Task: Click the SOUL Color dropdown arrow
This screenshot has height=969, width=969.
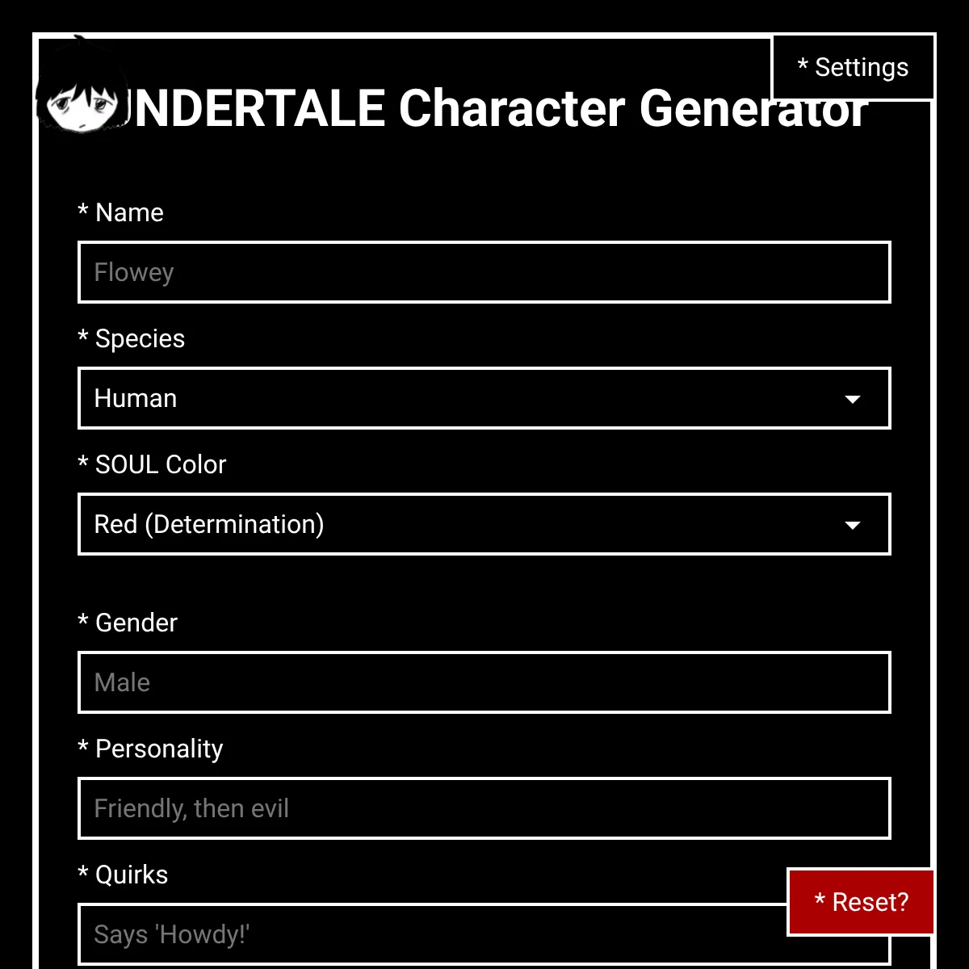Action: coord(852,525)
